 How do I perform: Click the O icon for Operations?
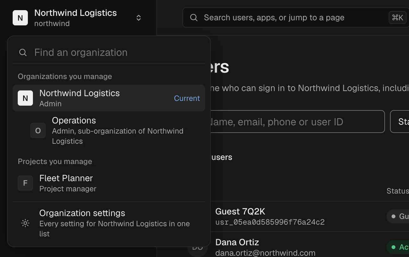(38, 130)
